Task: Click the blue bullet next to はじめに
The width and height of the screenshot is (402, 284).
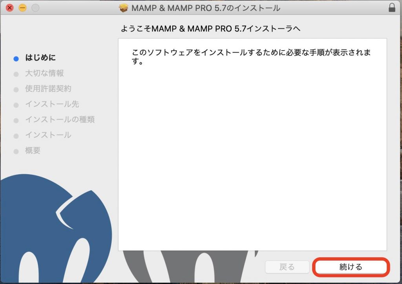Action: coord(16,59)
